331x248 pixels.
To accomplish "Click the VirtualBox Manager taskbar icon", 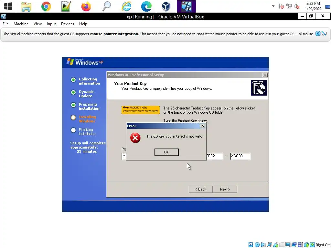I will click(166, 6).
